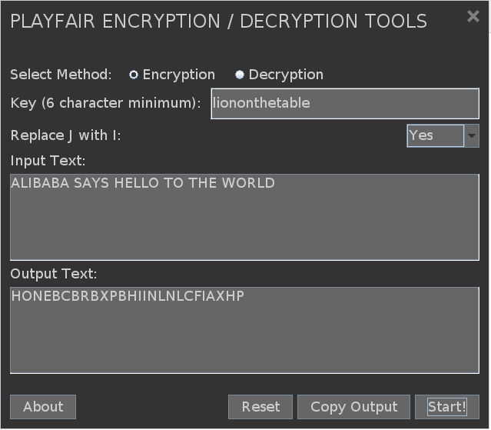The width and height of the screenshot is (491, 430).
Task: Click the Yes combo box value
Action: pos(435,135)
